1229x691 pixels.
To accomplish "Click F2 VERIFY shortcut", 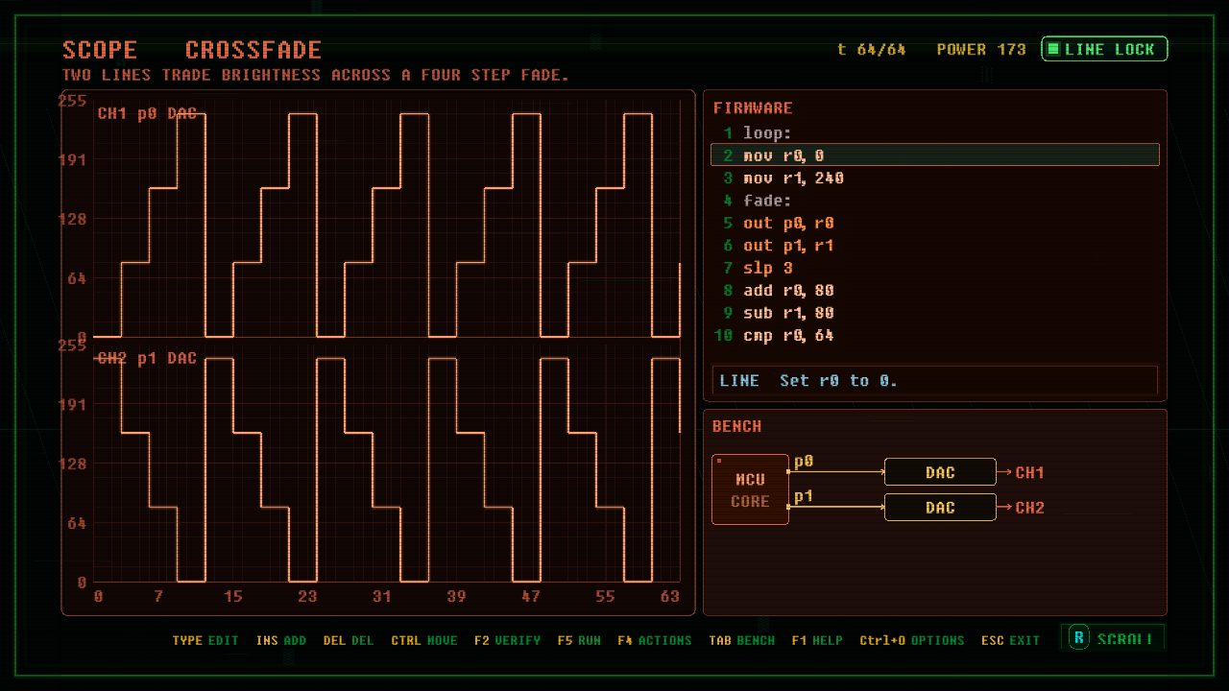I will tap(507, 640).
